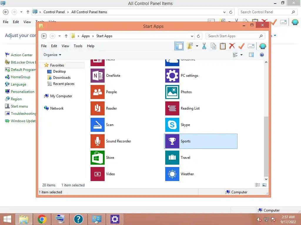The width and height of the screenshot is (301, 225).
Task: Click scroll down arrow in Start Apps list
Action: [x=266, y=179]
